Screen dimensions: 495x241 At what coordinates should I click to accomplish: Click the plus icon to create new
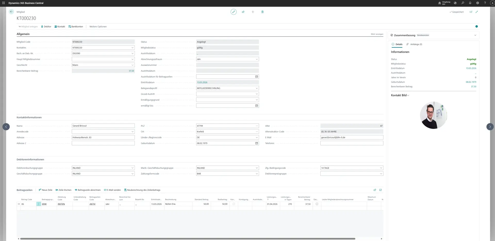pos(253,12)
